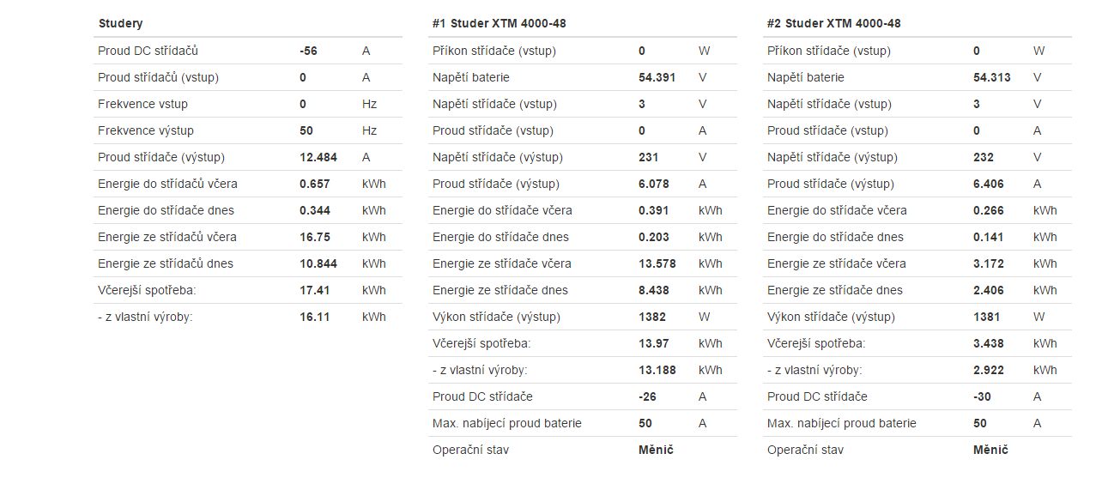Click the battery voltage value 54.391
Image resolution: width=1102 pixels, height=496 pixels.
point(657,77)
